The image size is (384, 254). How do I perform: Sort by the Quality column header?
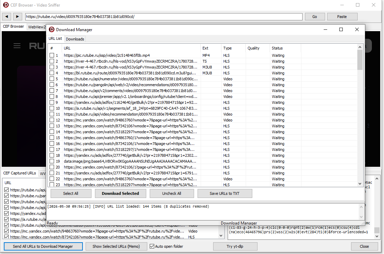(x=258, y=48)
